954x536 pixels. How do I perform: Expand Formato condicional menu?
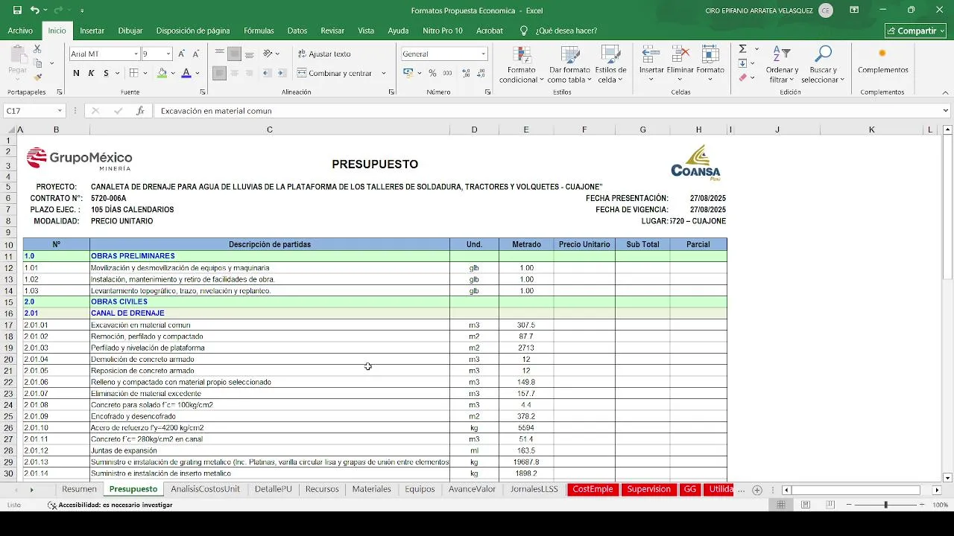522,65
